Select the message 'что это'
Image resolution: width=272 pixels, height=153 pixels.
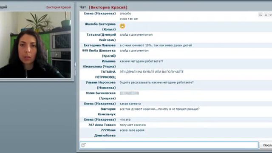pos(125,119)
